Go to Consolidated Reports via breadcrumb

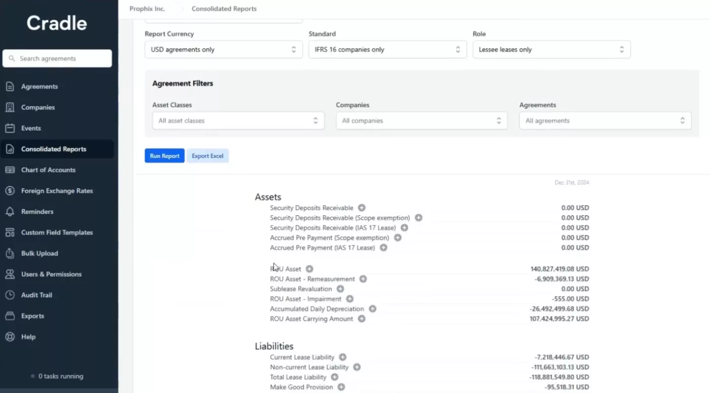tap(224, 9)
